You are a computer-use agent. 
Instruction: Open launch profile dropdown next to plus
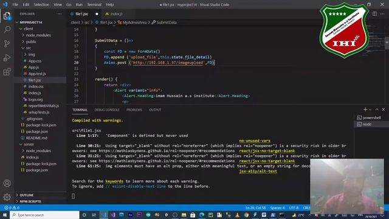370,109
